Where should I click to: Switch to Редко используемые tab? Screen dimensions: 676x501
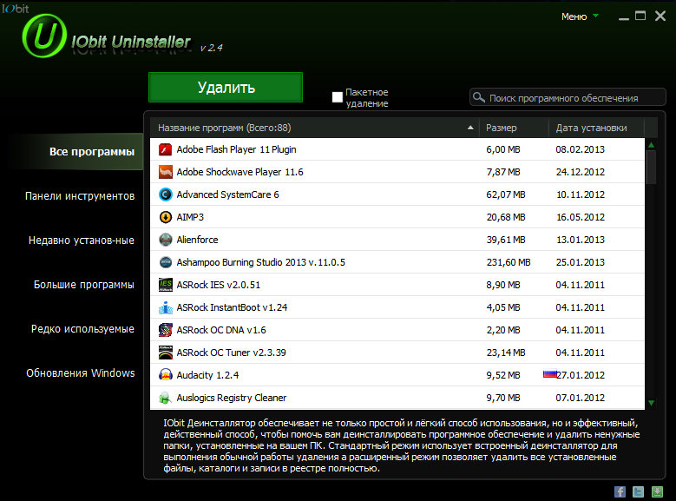[82, 329]
